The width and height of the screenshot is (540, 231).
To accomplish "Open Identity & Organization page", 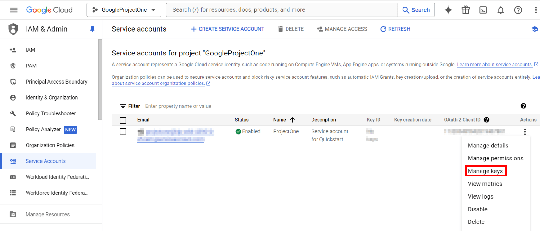I will click(52, 97).
